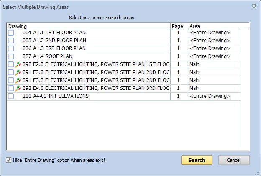Viewport: 261px width, 176px height.
Task: Check the 007 A1.4 ROOF PLAN box
Action: 11,56
